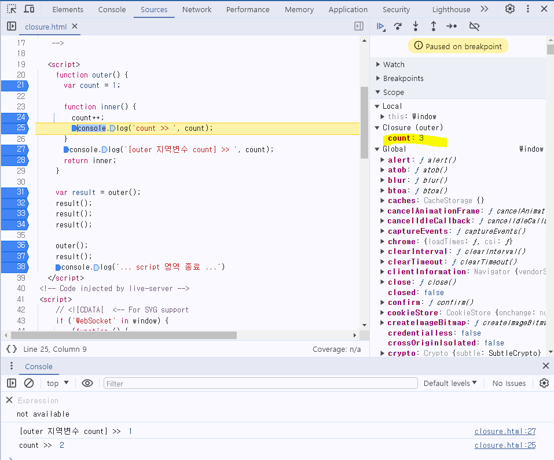Expand the chrome global property
The image size is (554, 460).
pyautogui.click(x=382, y=241)
